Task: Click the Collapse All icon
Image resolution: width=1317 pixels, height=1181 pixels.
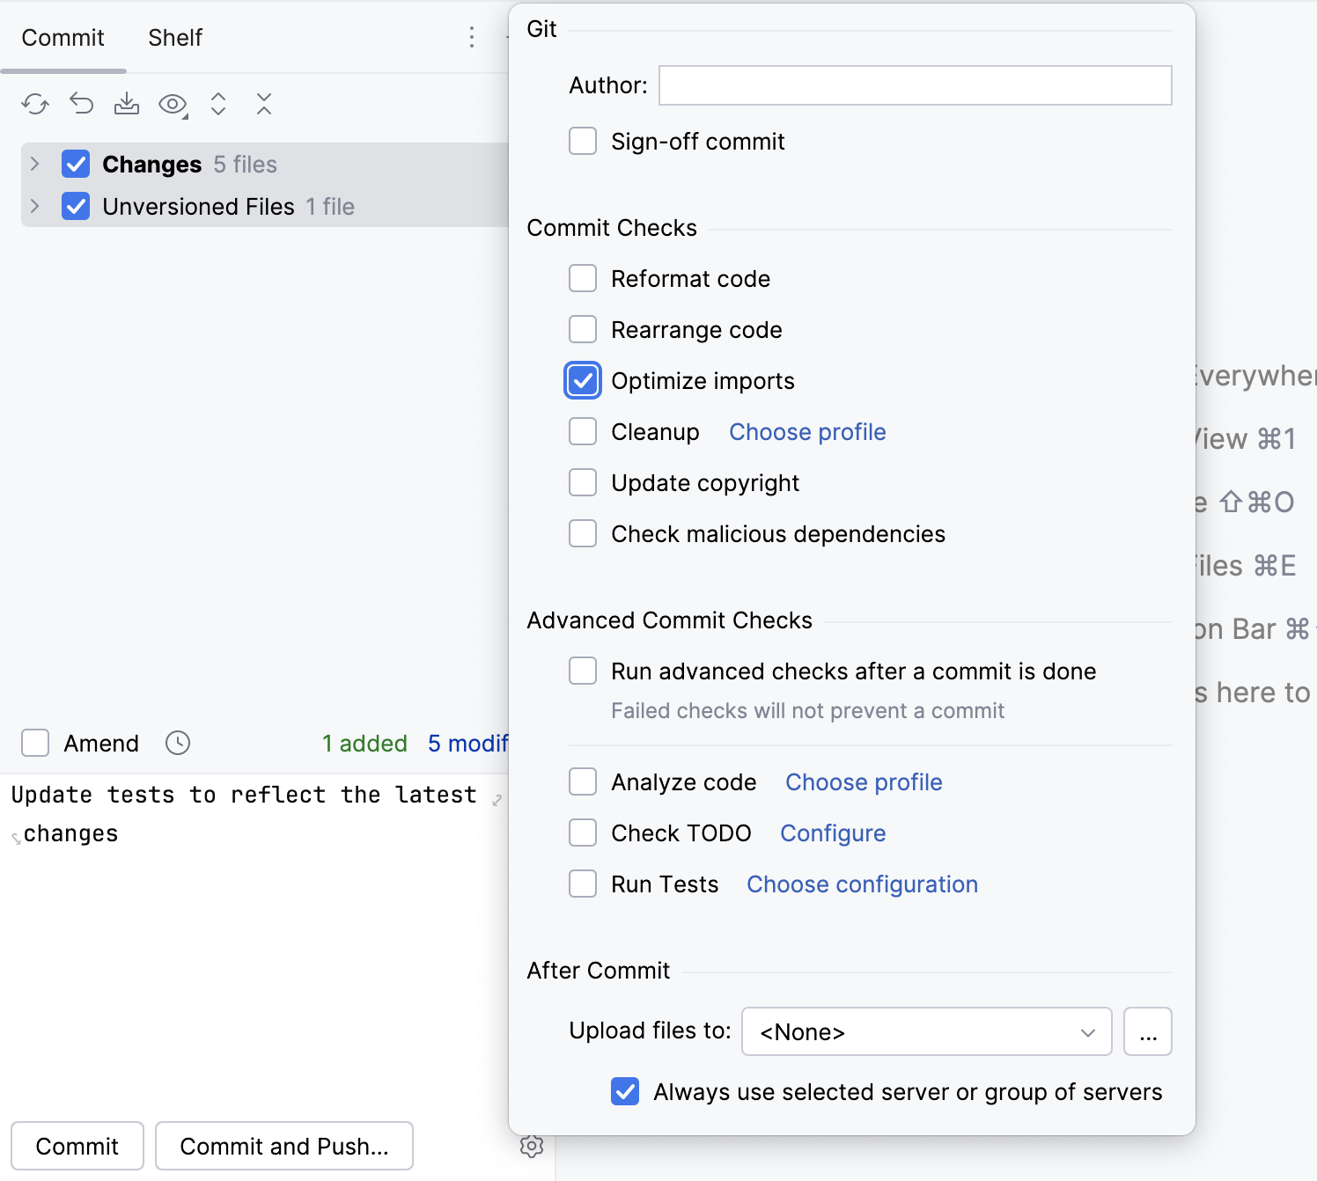Action: click(x=263, y=104)
